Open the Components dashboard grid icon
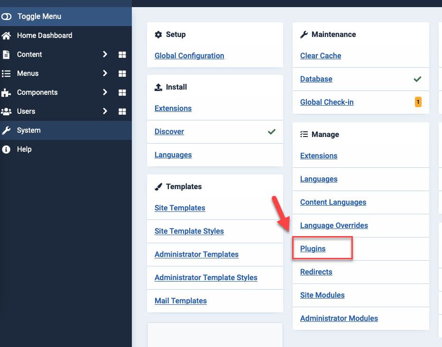The image size is (442, 347). click(x=122, y=92)
